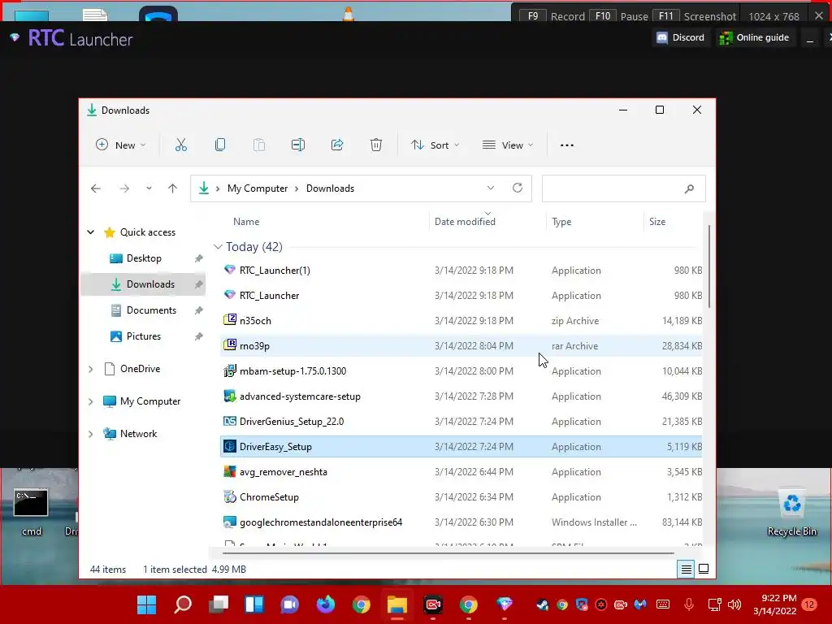Open recent locations dropdown chevron
The width and height of the screenshot is (832, 624).
pos(149,188)
